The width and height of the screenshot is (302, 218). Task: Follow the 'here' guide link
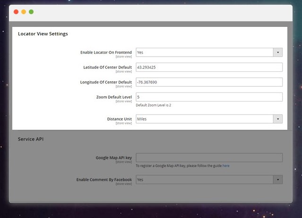[226, 166]
